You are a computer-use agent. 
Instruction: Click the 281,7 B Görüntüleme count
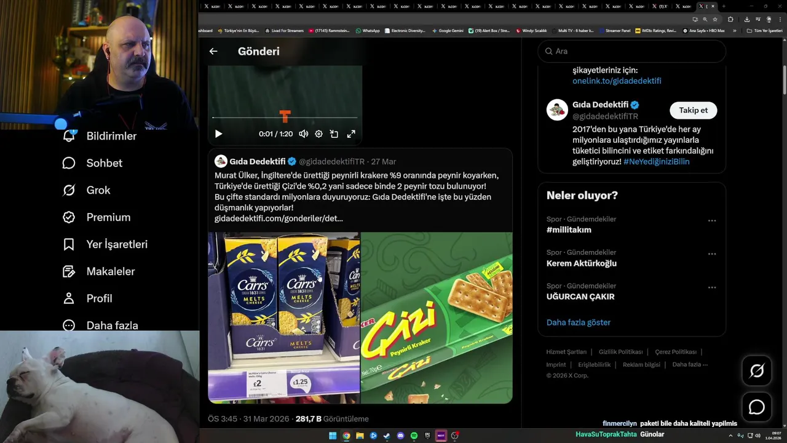(332, 419)
